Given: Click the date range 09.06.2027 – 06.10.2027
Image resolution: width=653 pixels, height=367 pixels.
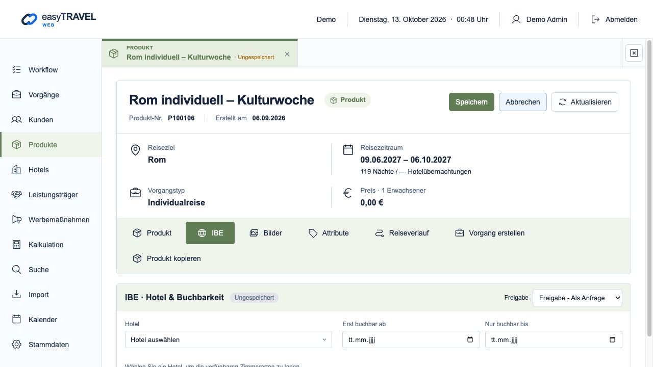Looking at the screenshot, I should pyautogui.click(x=406, y=160).
